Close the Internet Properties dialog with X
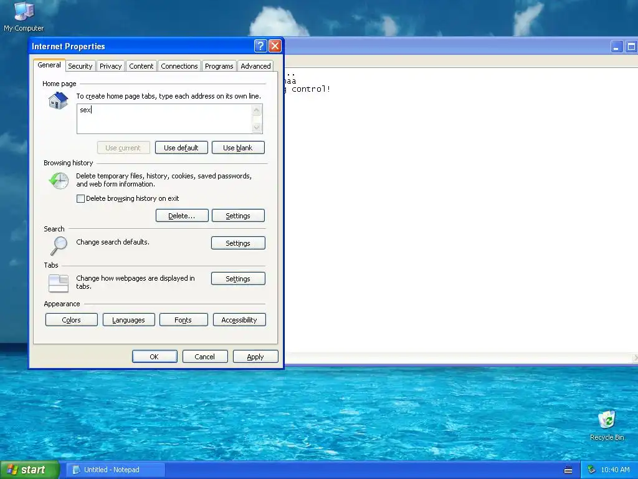Viewport: 638px width, 479px height. pyautogui.click(x=275, y=46)
